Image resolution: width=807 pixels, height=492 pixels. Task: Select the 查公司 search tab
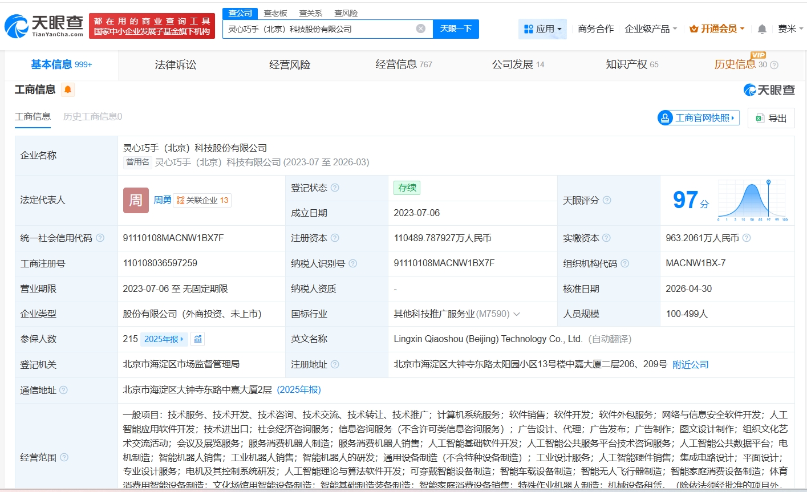tap(240, 13)
